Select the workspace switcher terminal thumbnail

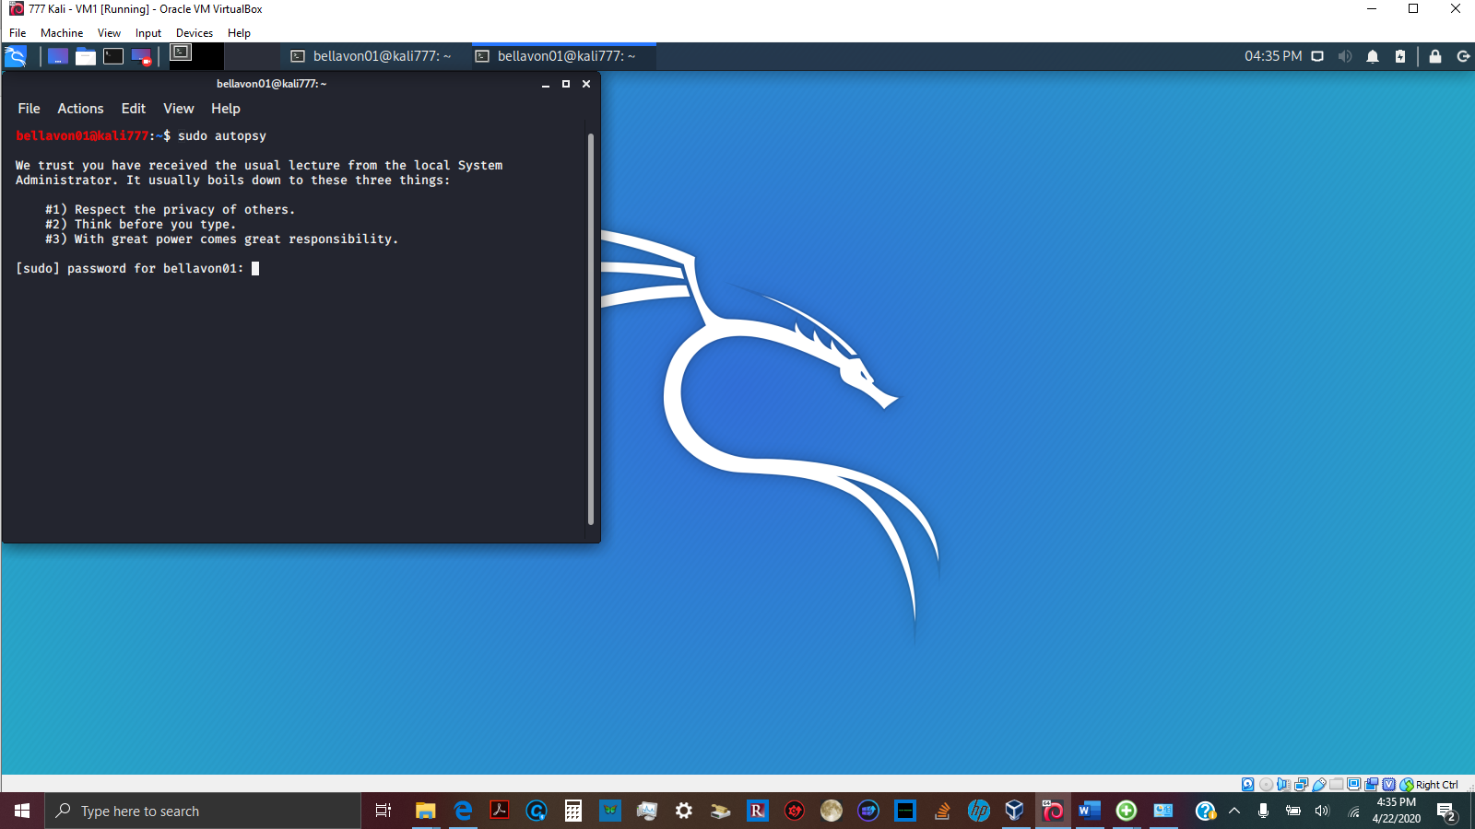click(182, 53)
